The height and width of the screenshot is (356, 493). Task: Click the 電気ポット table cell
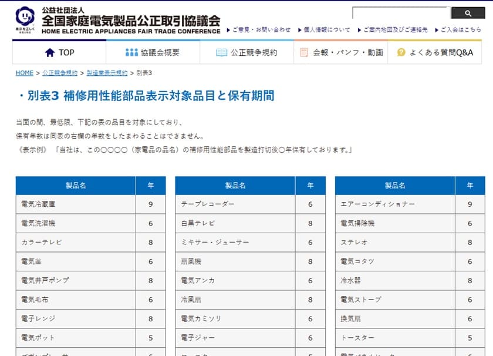tap(76, 338)
